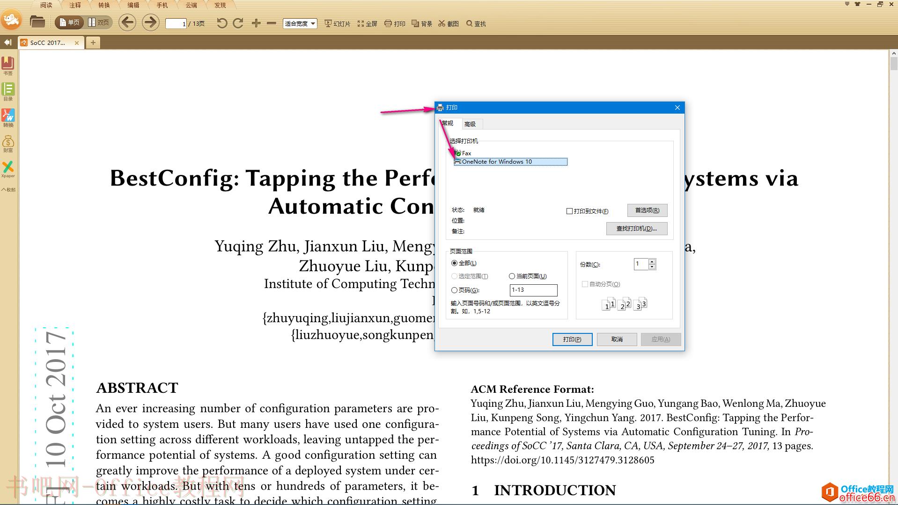Zoom in with the plus icon
898x505 pixels.
(256, 23)
